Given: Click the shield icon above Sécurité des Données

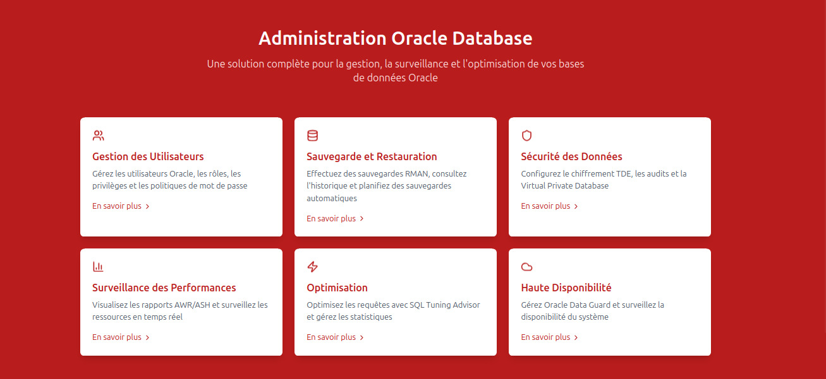Looking at the screenshot, I should pyautogui.click(x=526, y=136).
